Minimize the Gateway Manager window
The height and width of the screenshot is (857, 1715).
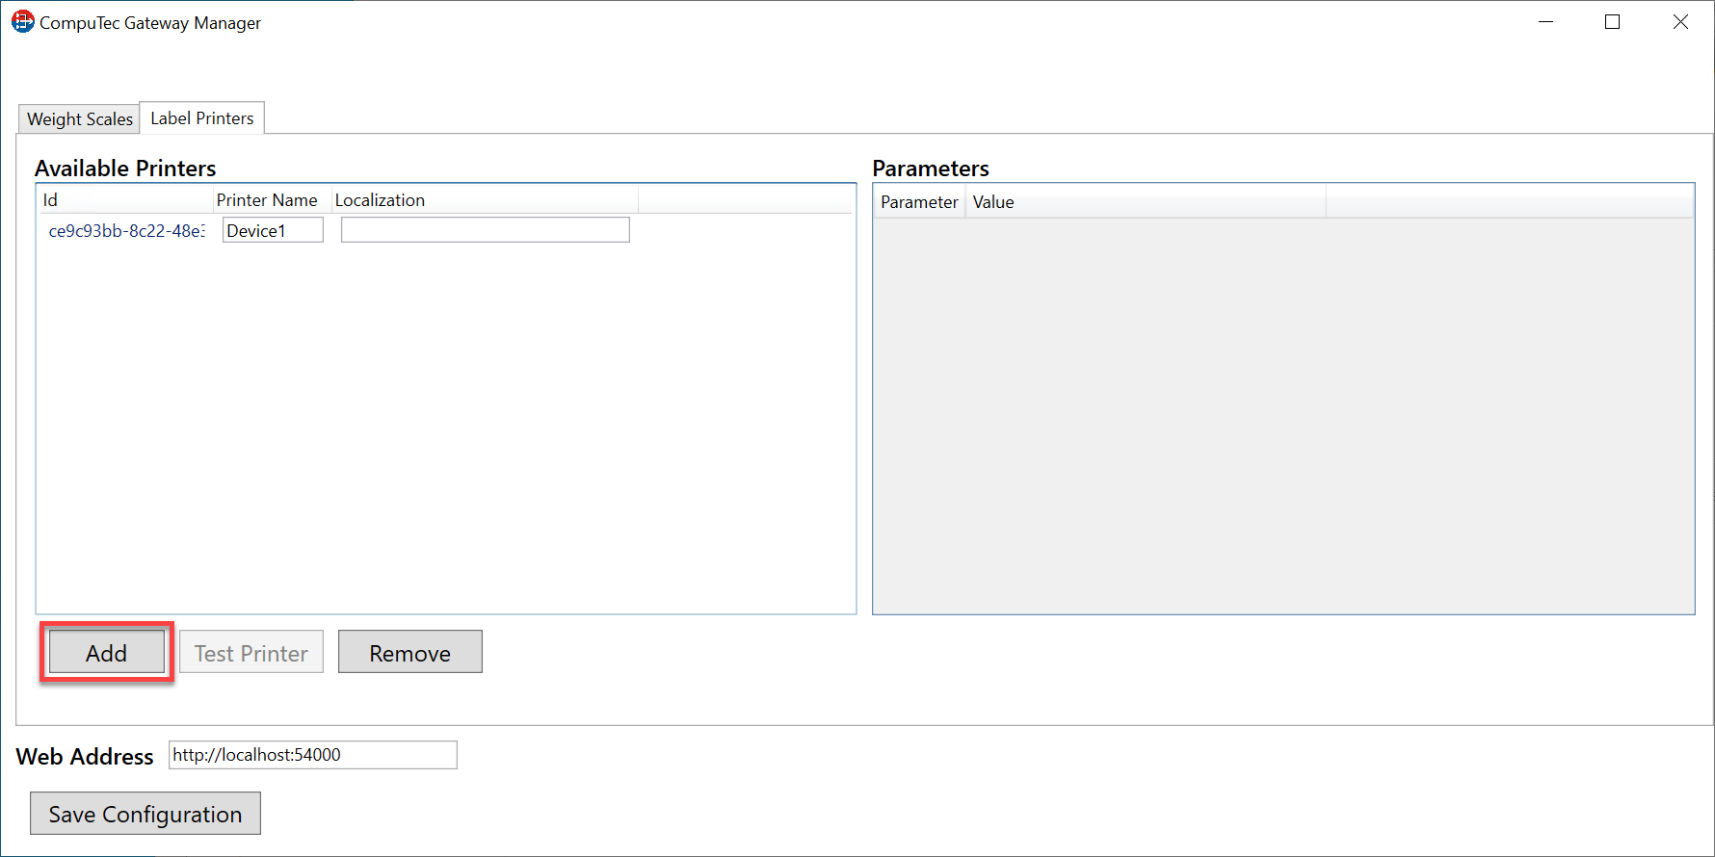[1546, 22]
